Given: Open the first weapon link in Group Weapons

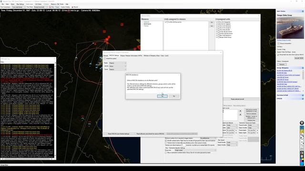Looking at the screenshot, I should tap(285, 71).
